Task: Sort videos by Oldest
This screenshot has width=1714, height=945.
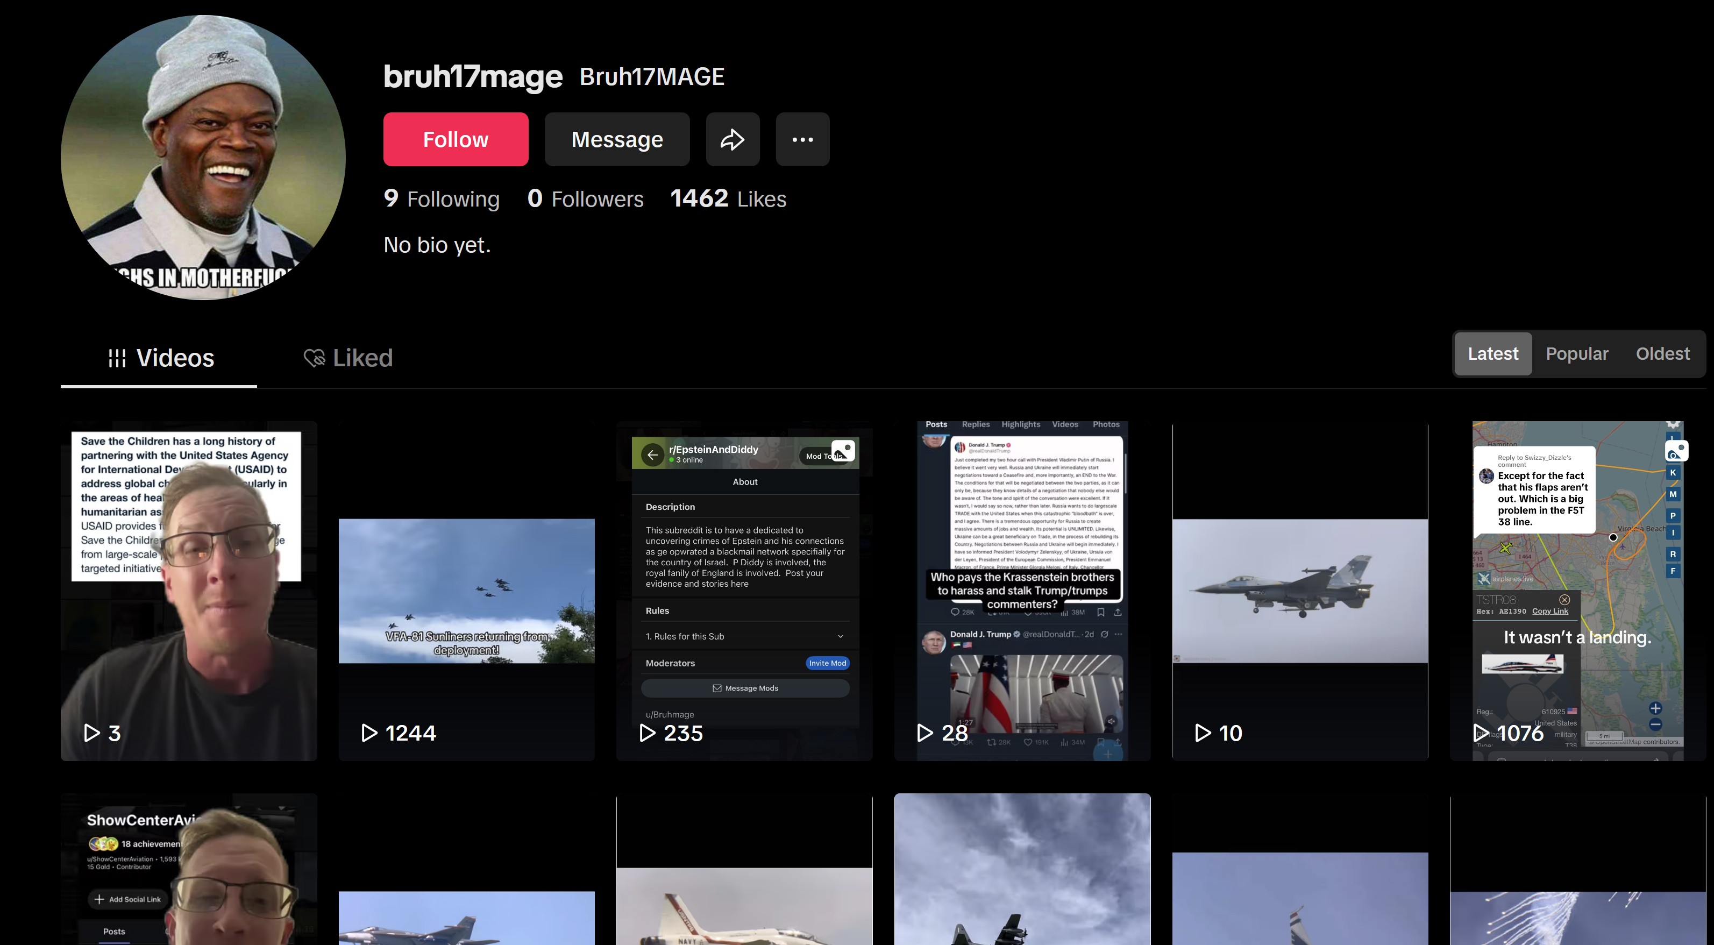Action: (1663, 353)
